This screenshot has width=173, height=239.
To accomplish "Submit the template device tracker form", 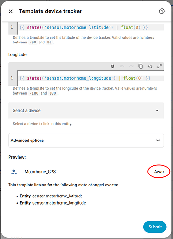I will click(155, 227).
